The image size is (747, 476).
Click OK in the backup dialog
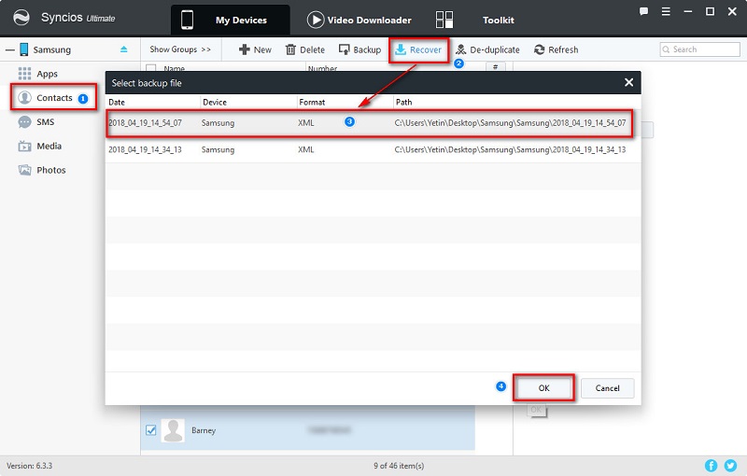(x=543, y=388)
